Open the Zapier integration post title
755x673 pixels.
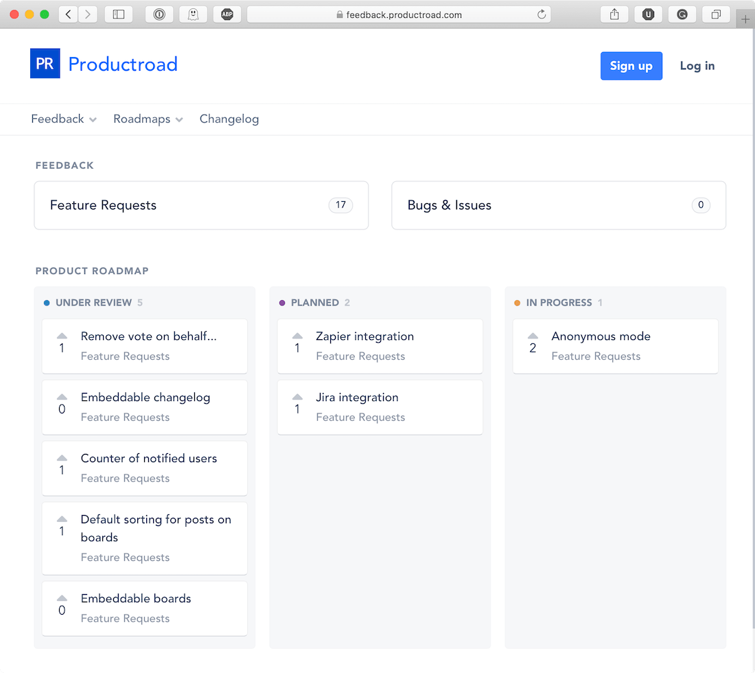click(365, 336)
